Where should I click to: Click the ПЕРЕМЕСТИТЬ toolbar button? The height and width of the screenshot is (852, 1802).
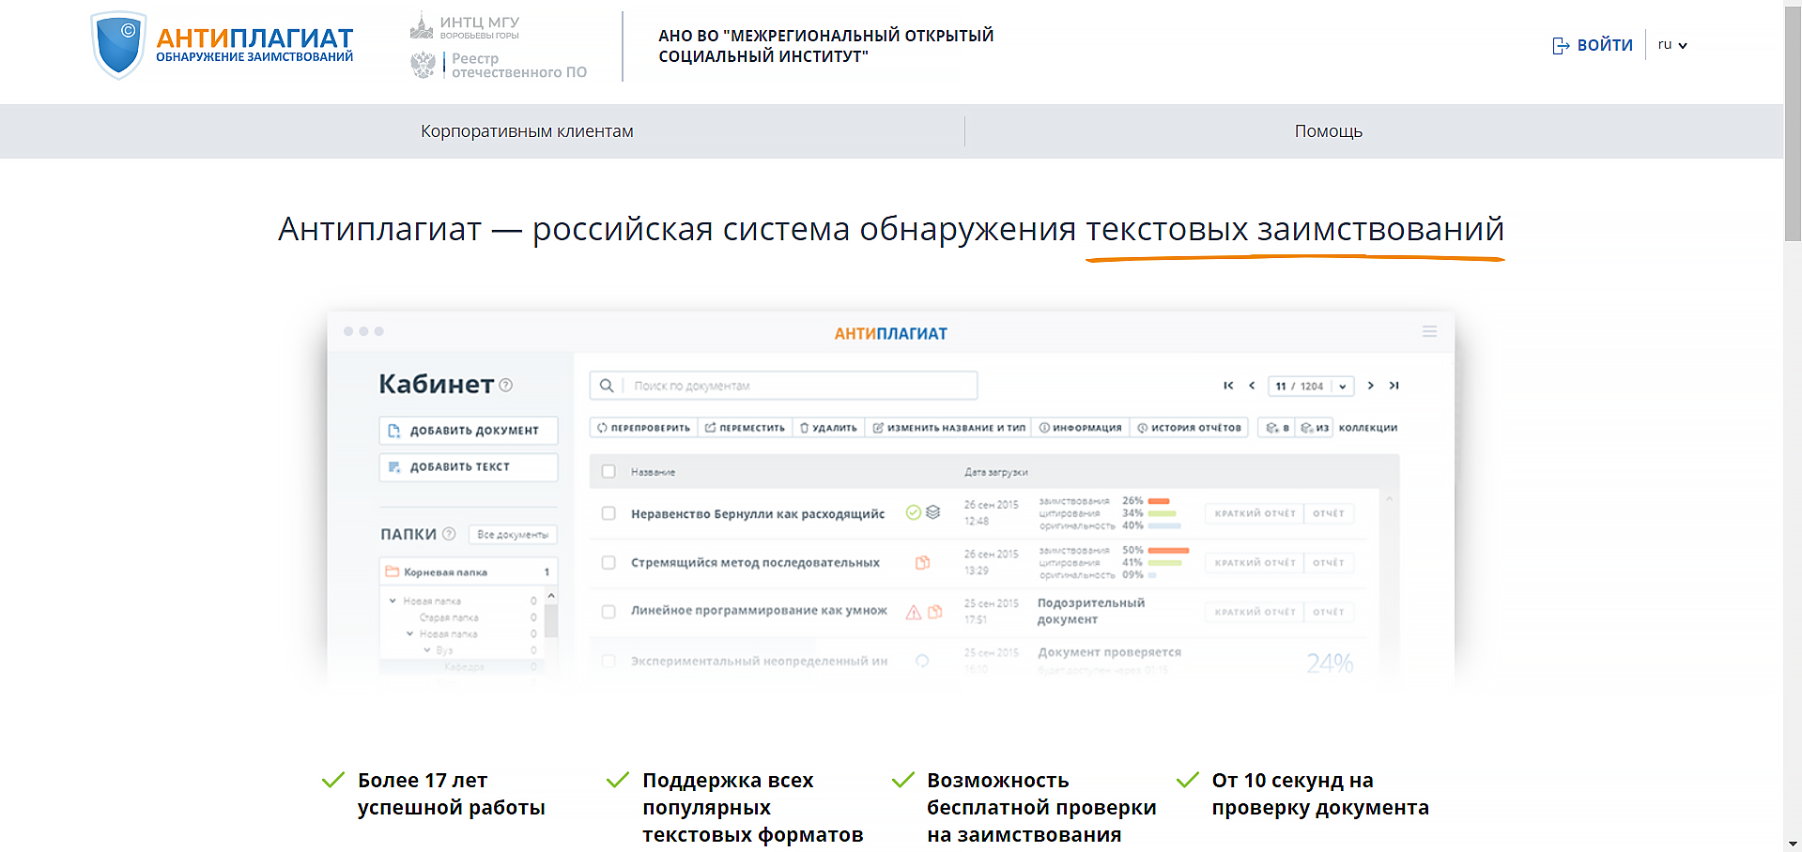745,428
